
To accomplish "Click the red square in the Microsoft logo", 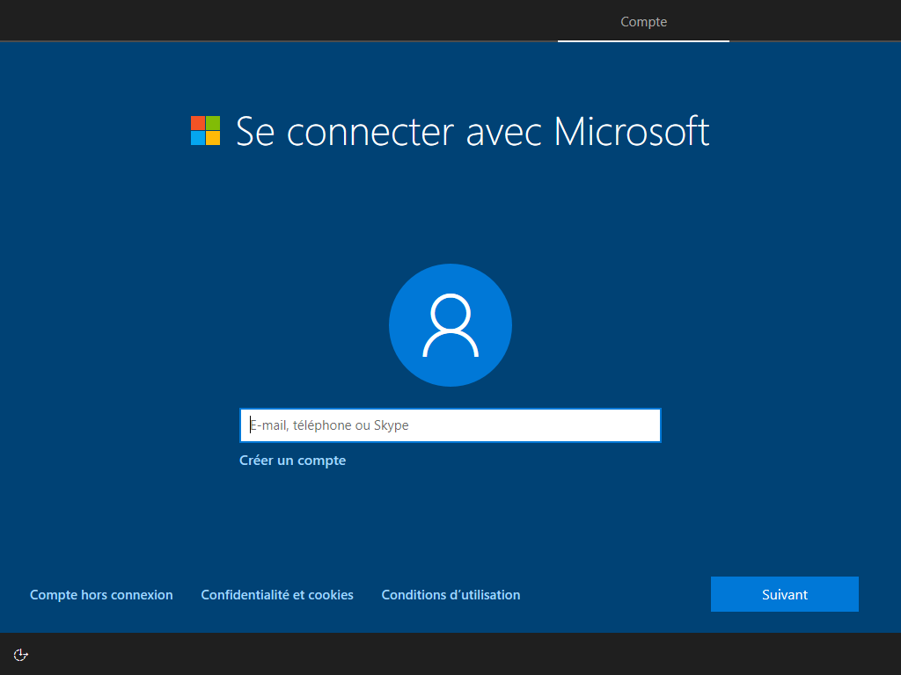I will [x=198, y=123].
